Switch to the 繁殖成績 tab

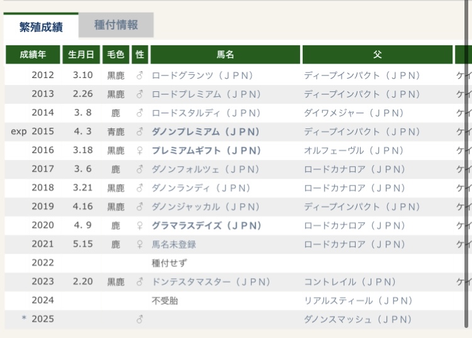(41, 26)
